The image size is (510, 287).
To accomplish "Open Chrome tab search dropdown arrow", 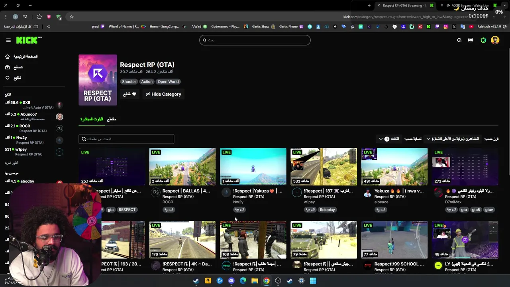I will 505,6.
